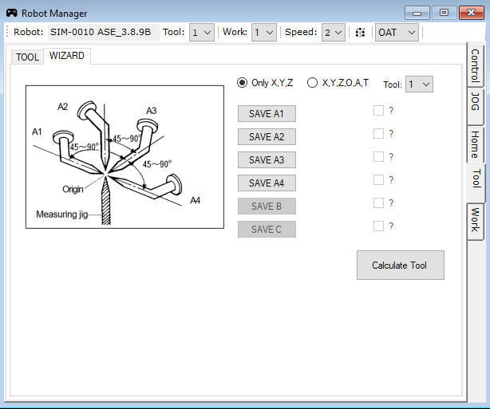Click the SAVE A1 button
The width and height of the screenshot is (490, 409).
(x=267, y=114)
